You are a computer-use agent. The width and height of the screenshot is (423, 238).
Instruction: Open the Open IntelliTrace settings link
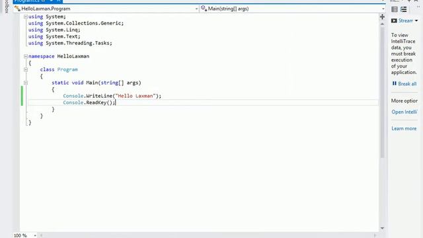(404, 112)
